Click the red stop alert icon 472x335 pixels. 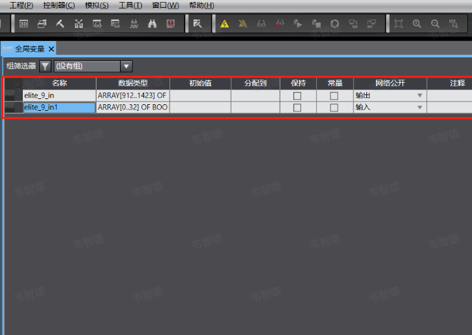tap(171, 23)
